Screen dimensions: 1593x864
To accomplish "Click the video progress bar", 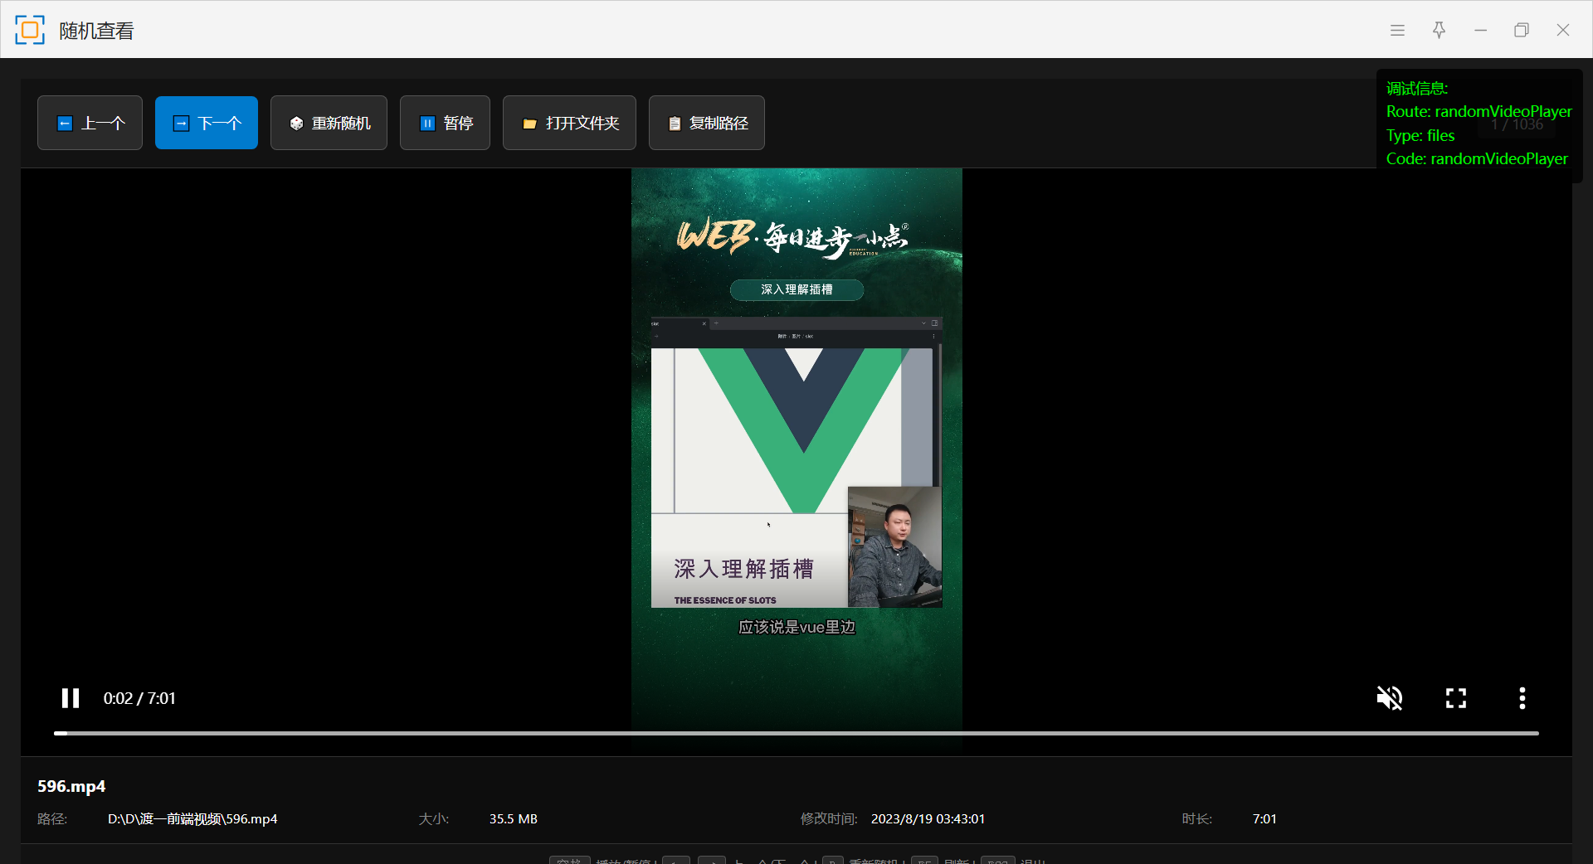I will pos(796,733).
